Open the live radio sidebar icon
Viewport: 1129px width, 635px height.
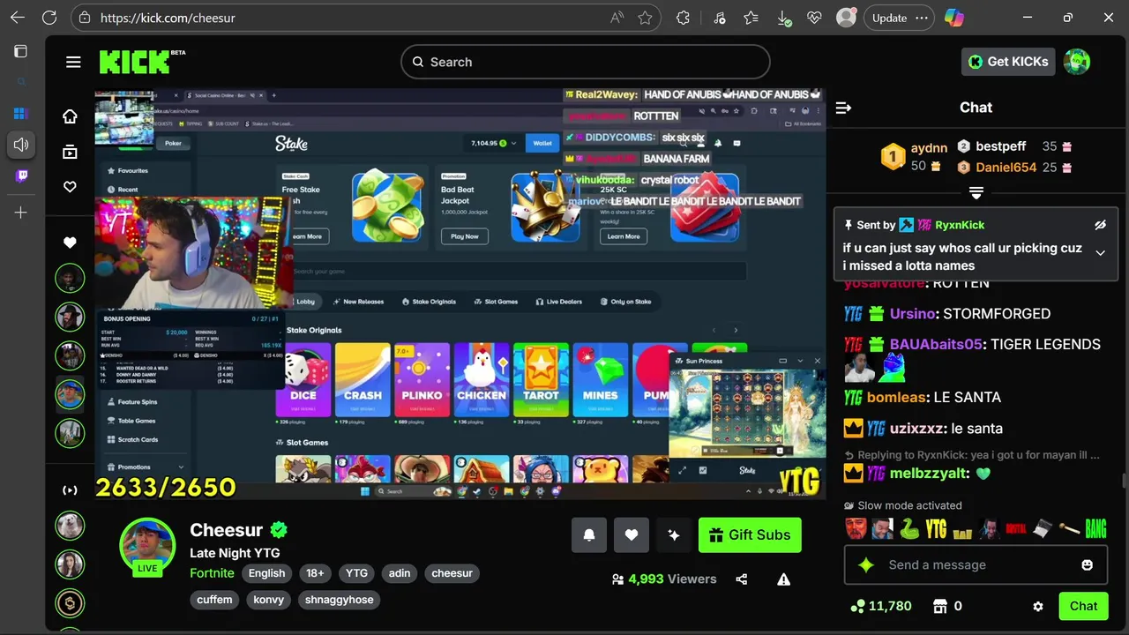pyautogui.click(x=70, y=489)
